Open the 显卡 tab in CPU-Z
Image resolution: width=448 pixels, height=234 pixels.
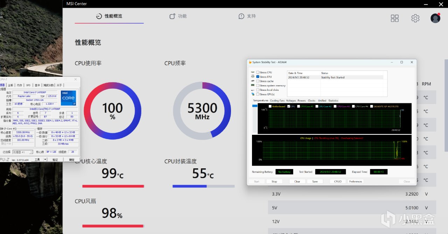pos(37,85)
